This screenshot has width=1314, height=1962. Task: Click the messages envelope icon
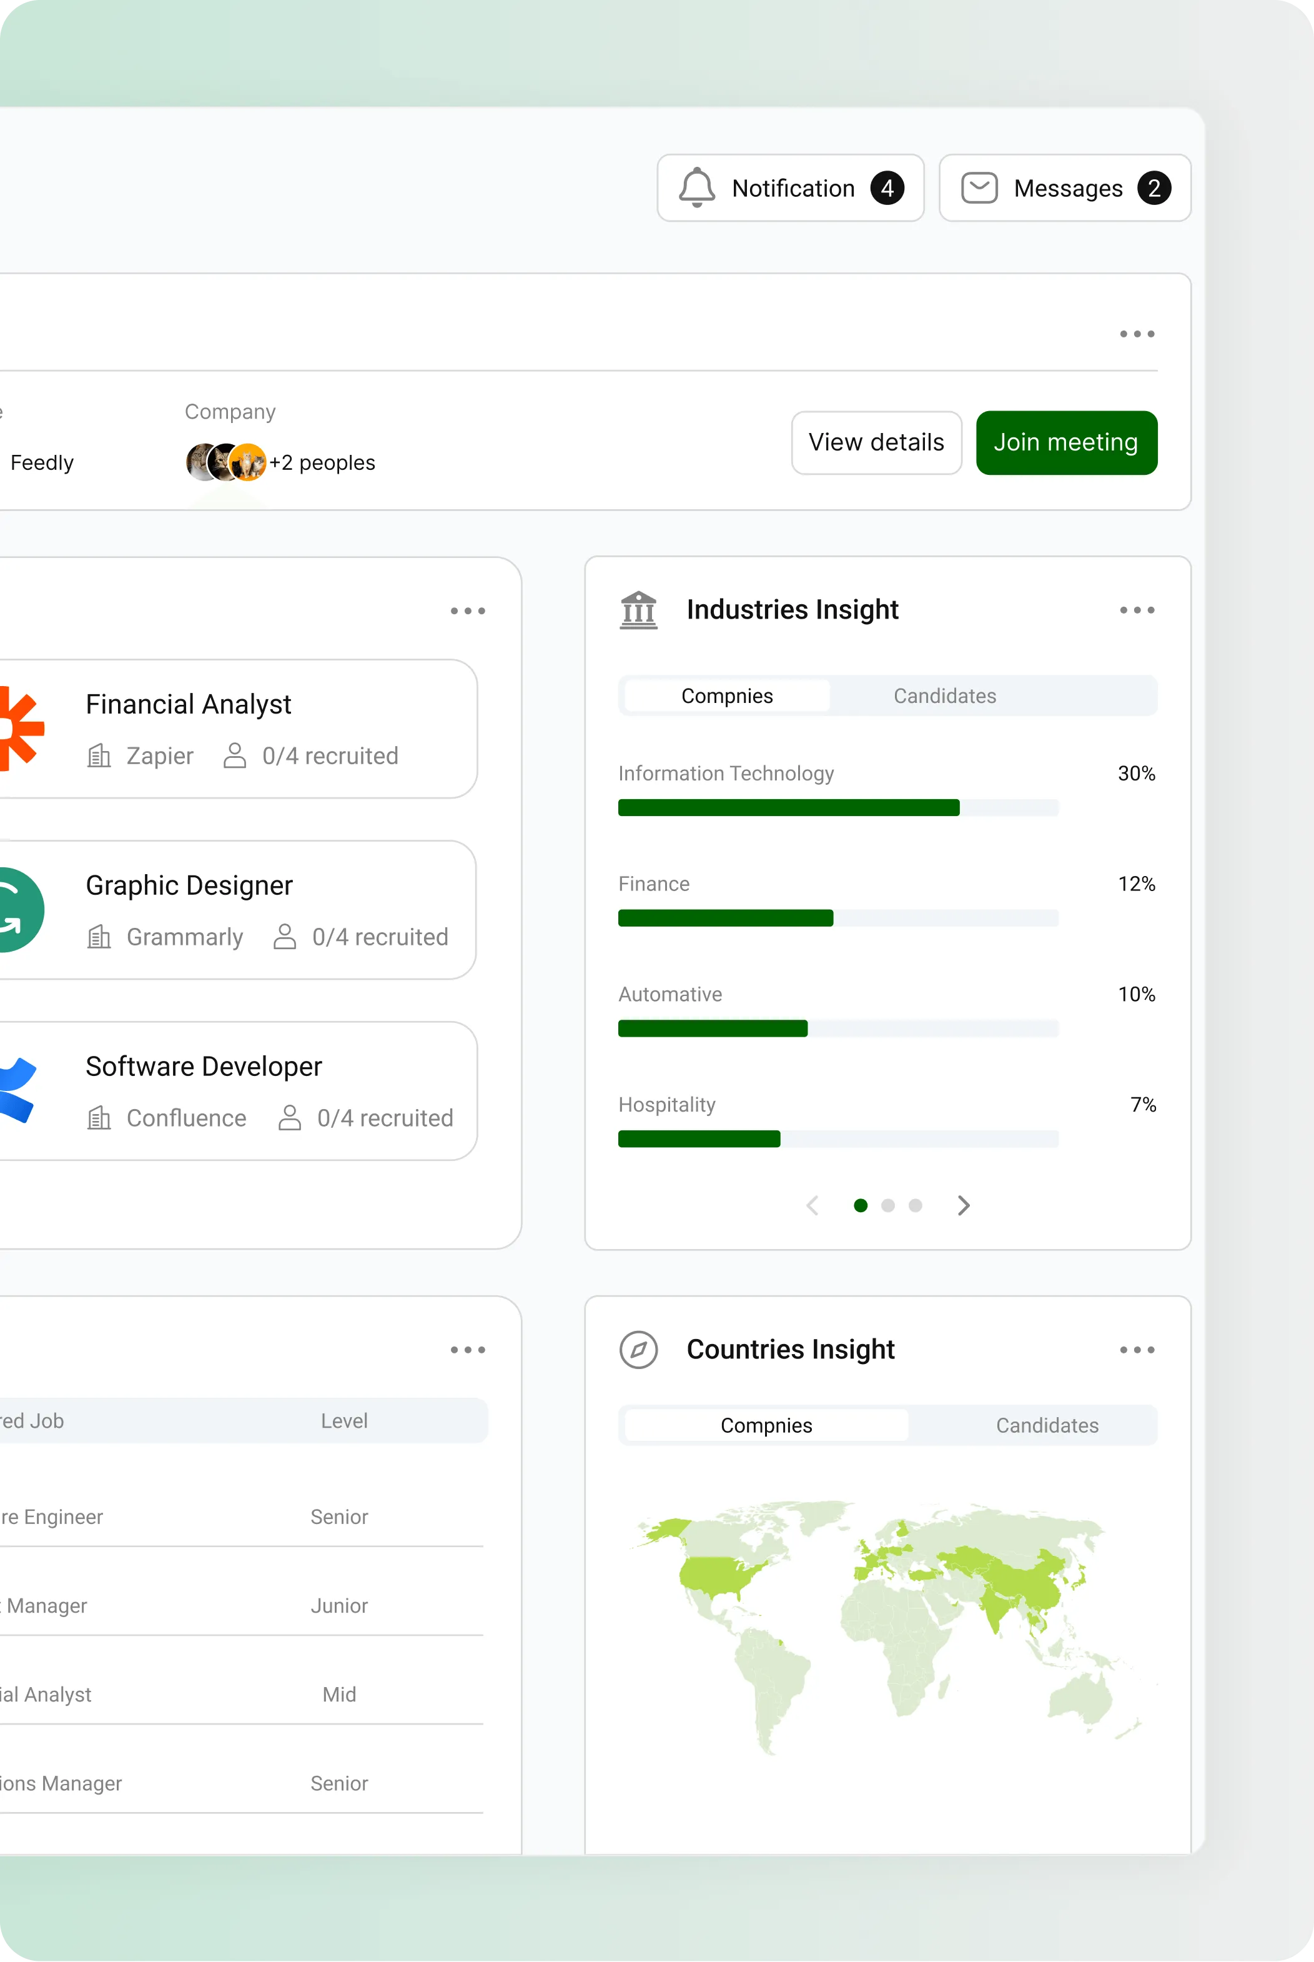tap(979, 188)
